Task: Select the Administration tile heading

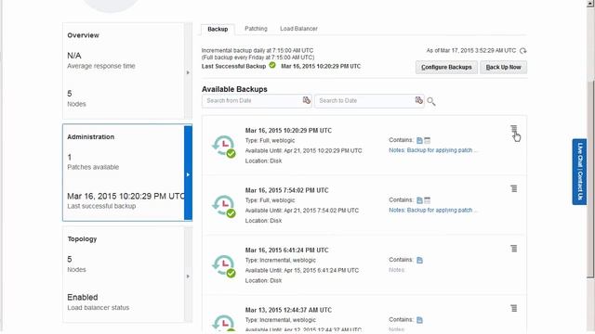Action: [91, 137]
